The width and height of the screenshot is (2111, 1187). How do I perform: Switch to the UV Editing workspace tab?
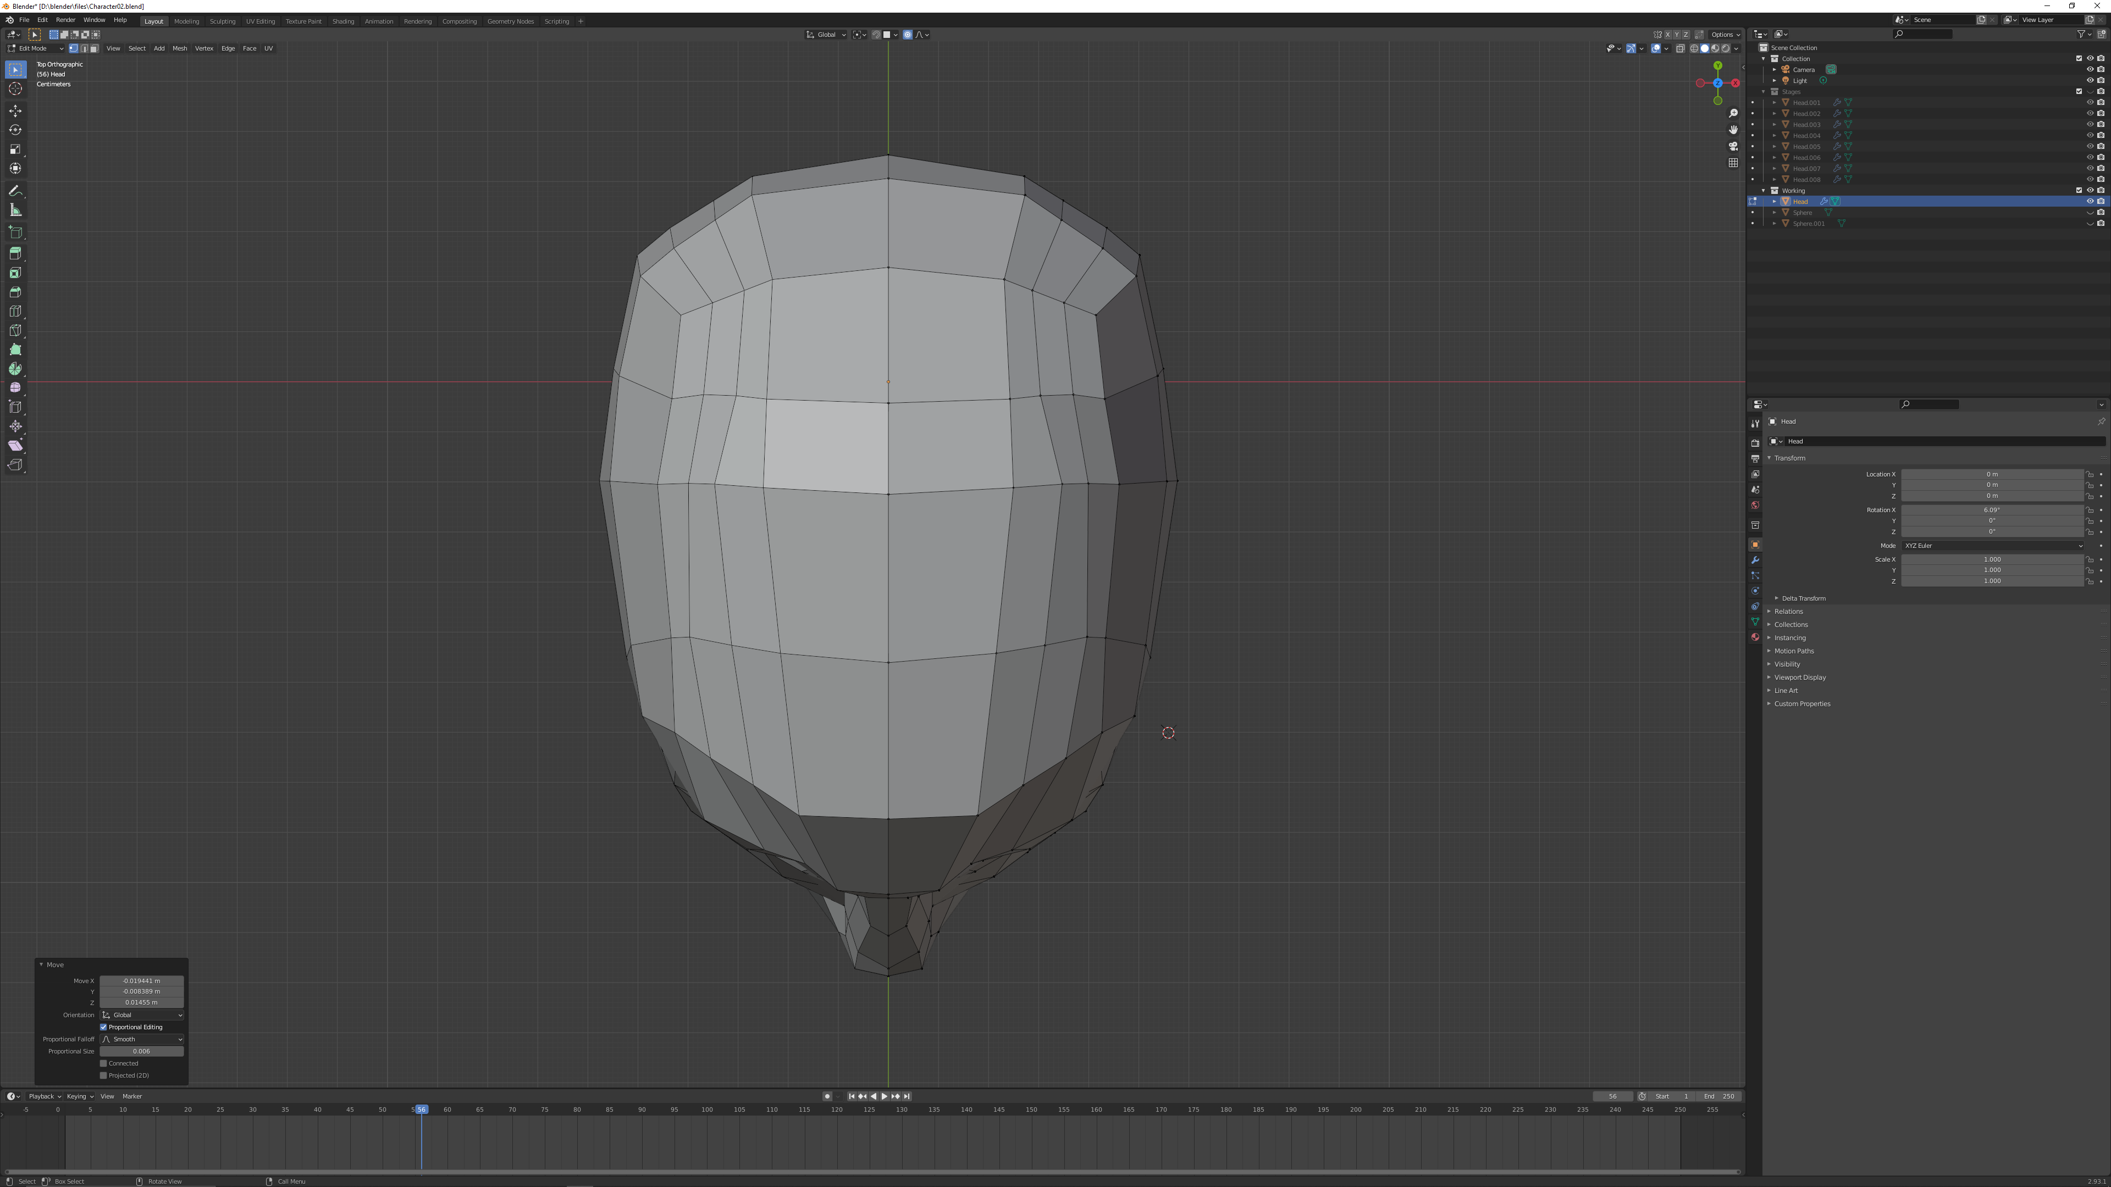click(261, 21)
